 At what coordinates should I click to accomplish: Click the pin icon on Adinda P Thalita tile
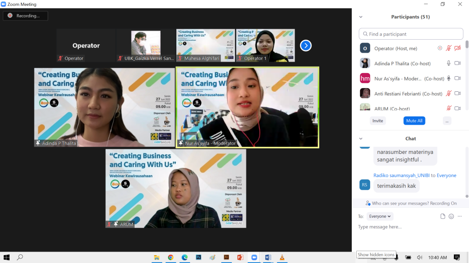[x=38, y=143]
